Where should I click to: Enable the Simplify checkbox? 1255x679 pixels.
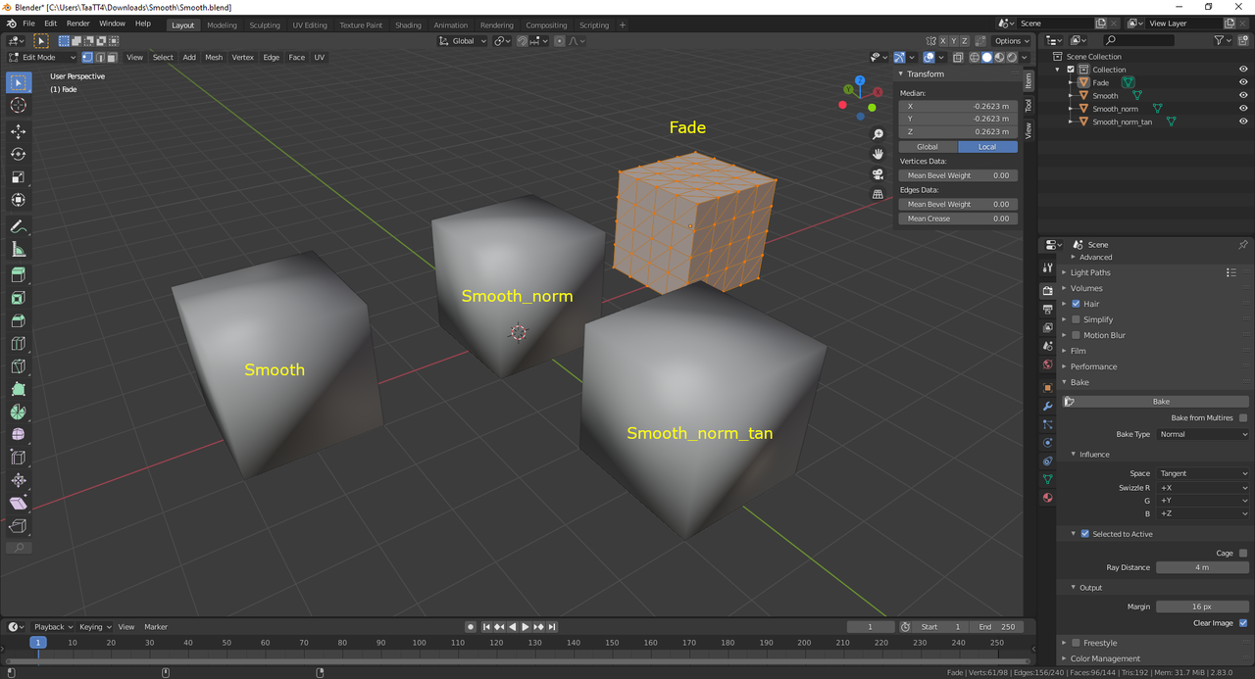(1076, 319)
